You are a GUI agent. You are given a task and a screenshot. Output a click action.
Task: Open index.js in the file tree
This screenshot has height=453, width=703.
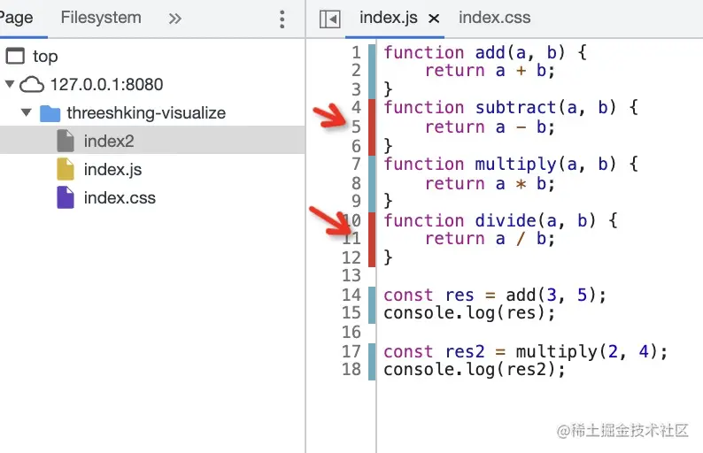[x=112, y=169]
